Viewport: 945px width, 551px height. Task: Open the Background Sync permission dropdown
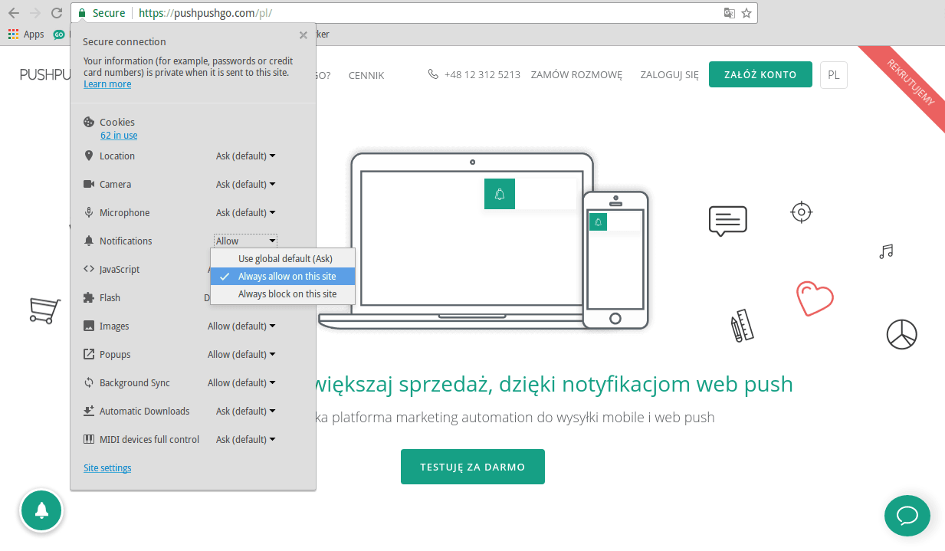241,382
